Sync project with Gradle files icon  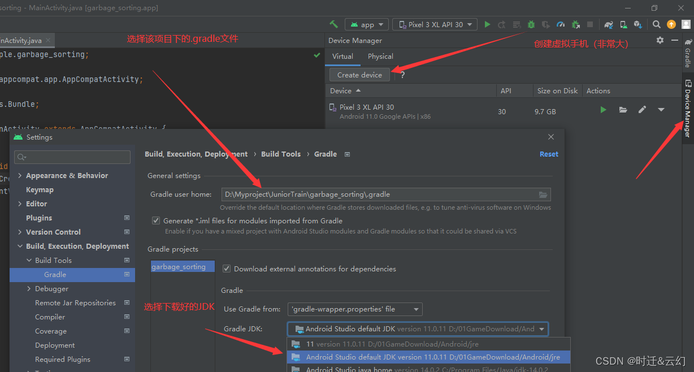[609, 24]
